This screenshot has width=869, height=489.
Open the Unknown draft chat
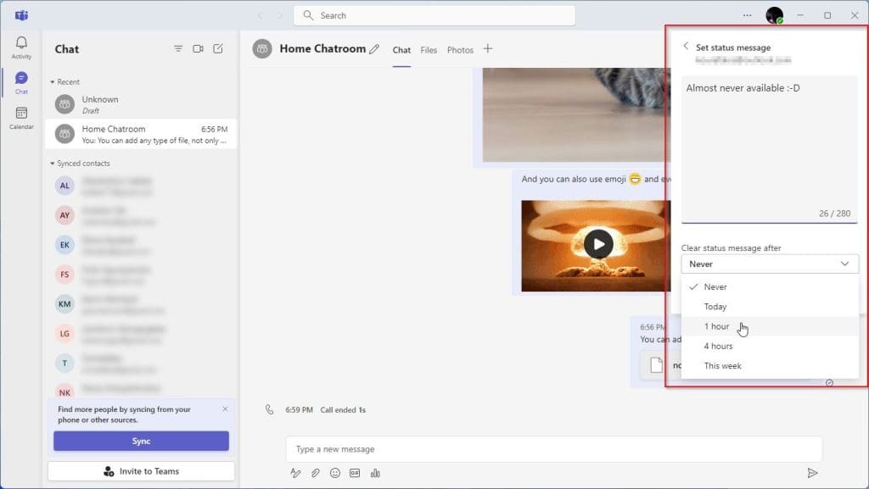pos(141,104)
